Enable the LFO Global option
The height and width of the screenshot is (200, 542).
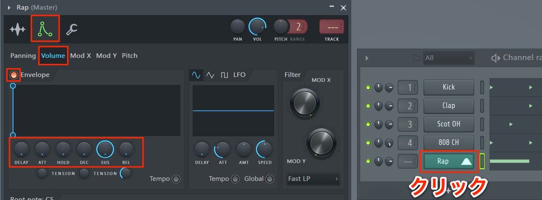(x=269, y=179)
